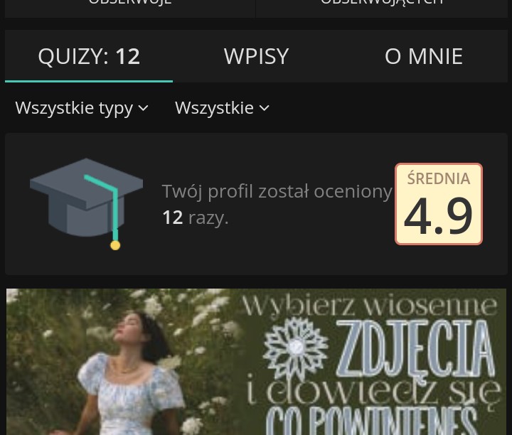Open the Wszystkie filter dropdown
Viewport: 512px width, 435px height.
click(x=222, y=108)
